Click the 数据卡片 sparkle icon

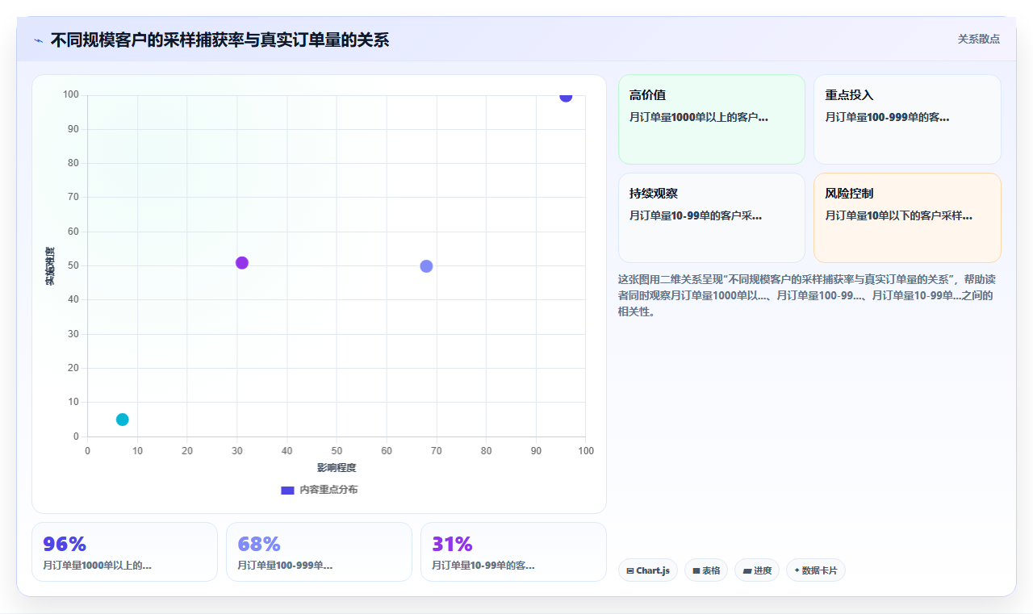(x=797, y=570)
